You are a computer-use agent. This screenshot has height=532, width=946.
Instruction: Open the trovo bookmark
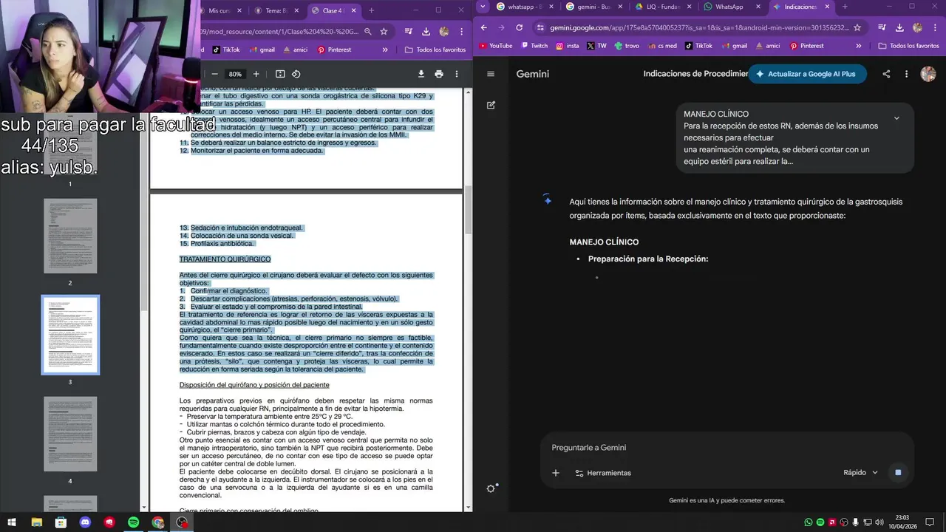point(626,46)
